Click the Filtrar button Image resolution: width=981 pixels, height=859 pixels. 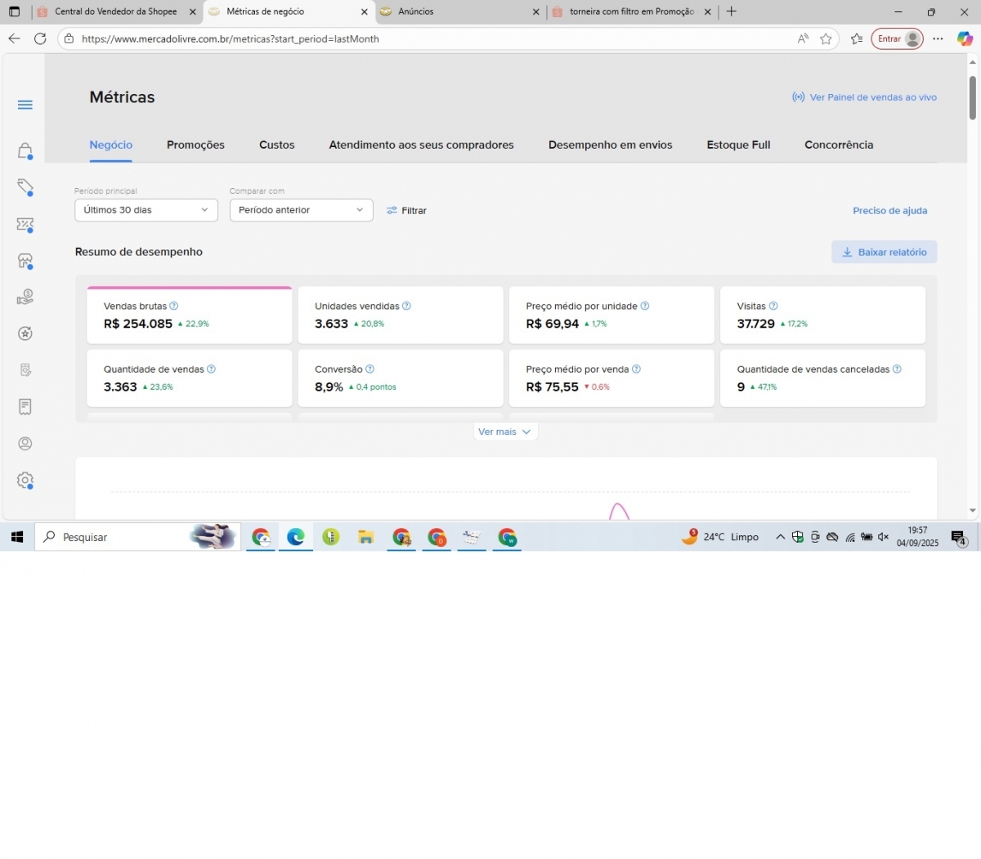point(407,211)
